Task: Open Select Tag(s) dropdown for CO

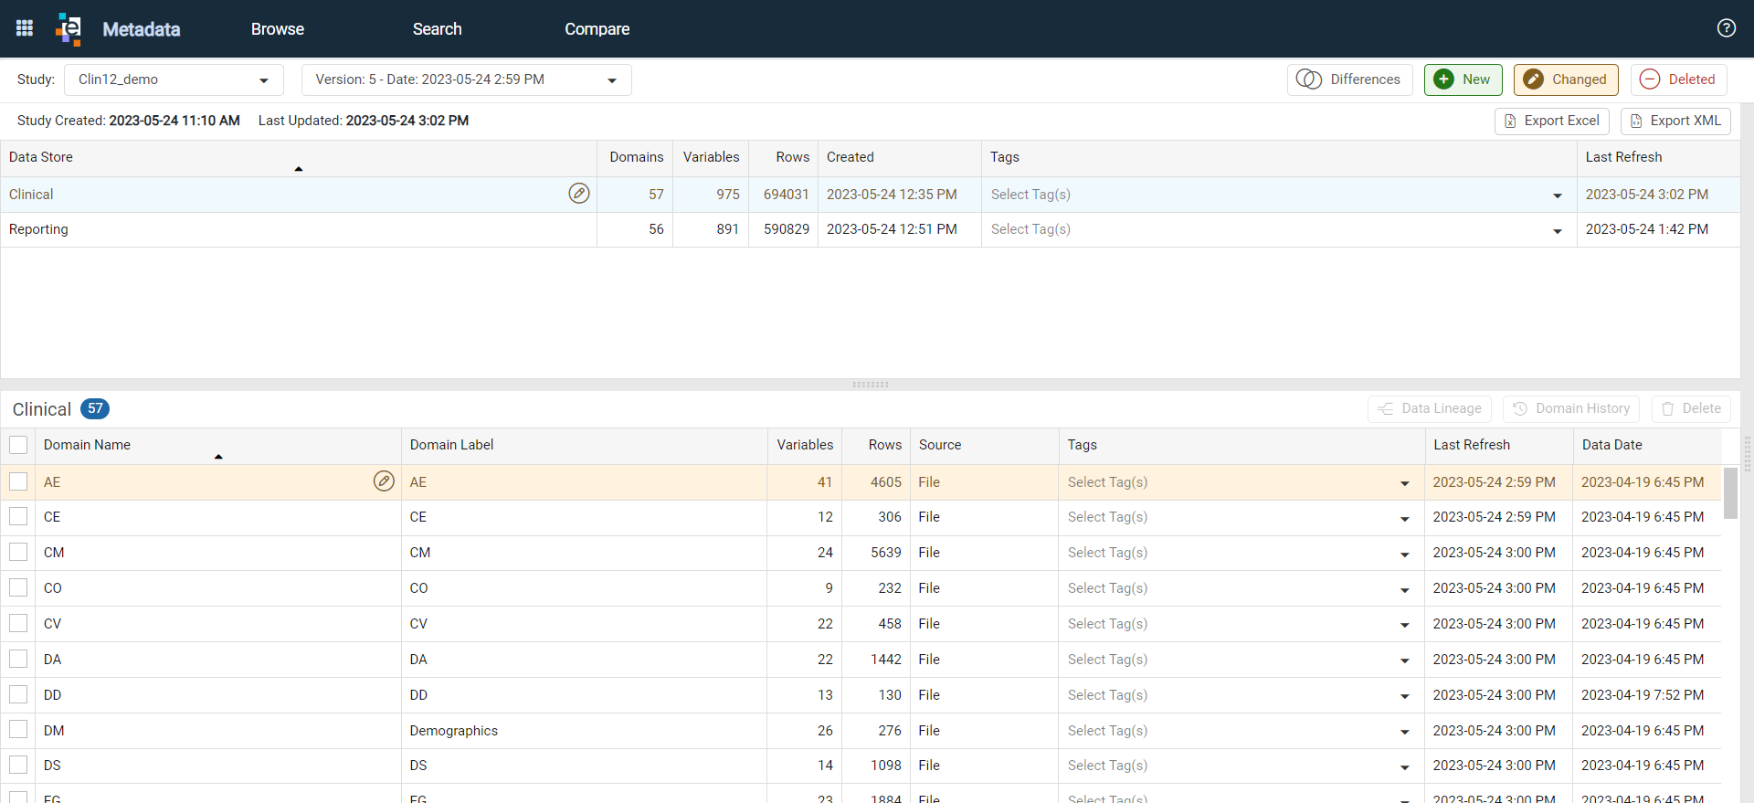Action: (1240, 588)
